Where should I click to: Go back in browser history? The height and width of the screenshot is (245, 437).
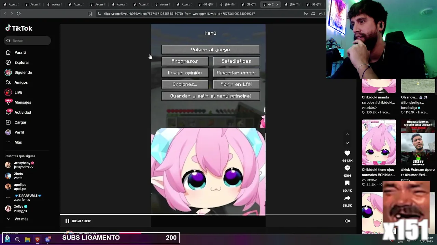(5, 14)
